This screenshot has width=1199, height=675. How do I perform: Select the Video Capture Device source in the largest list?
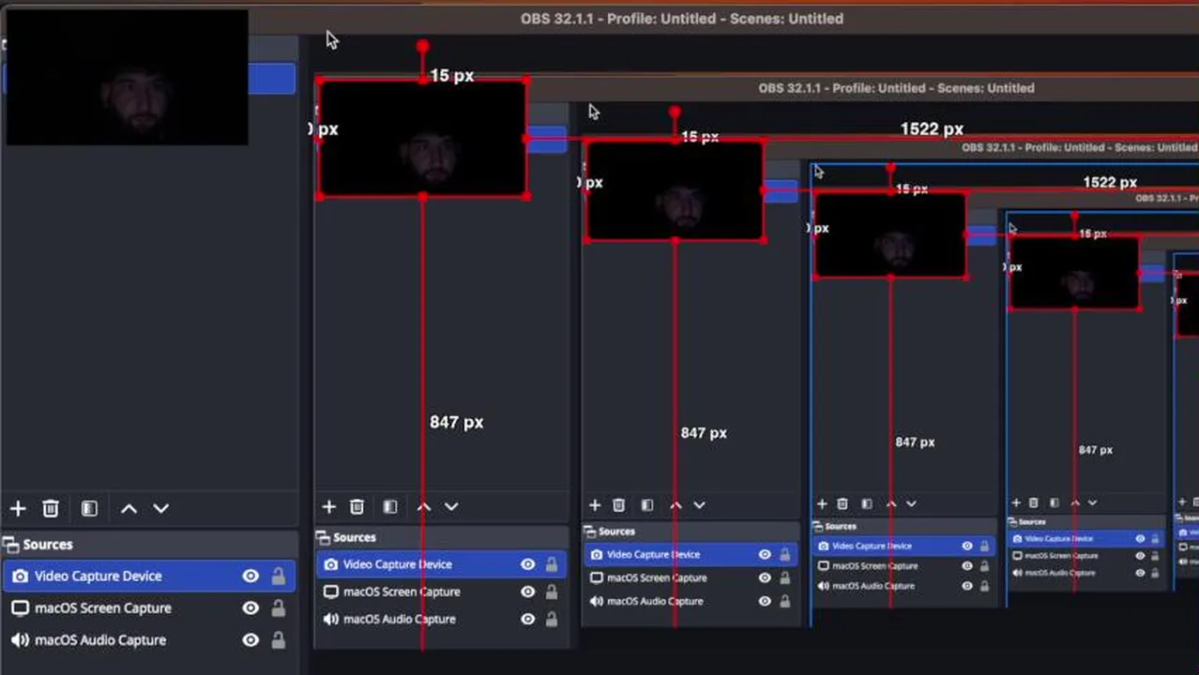tap(149, 577)
